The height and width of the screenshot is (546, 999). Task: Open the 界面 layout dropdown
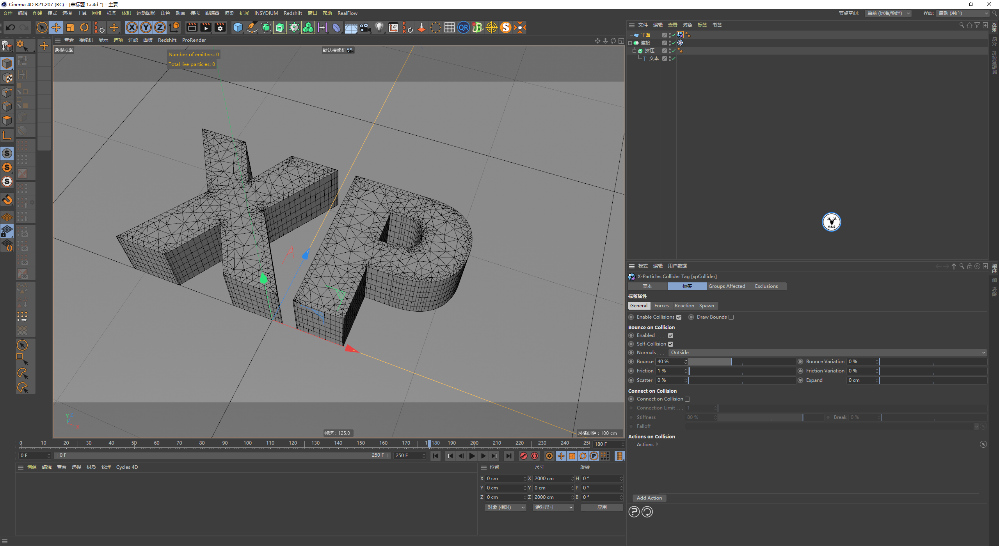click(x=963, y=13)
